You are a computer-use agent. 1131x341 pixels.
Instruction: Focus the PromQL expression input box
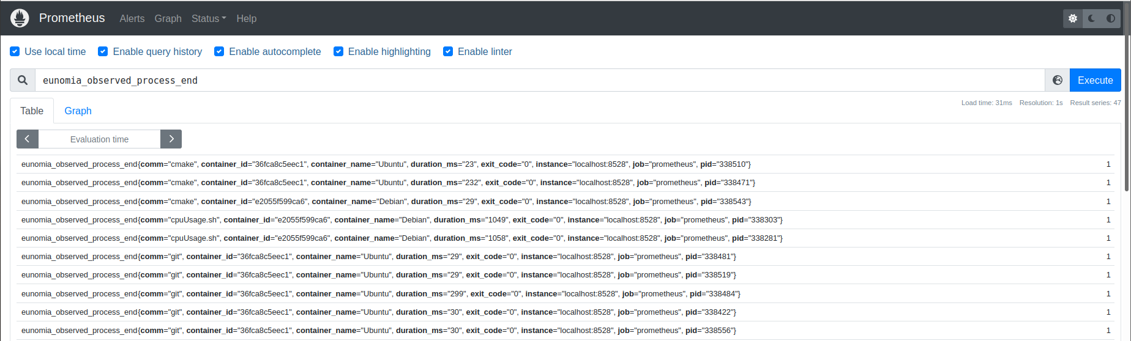[x=539, y=80]
